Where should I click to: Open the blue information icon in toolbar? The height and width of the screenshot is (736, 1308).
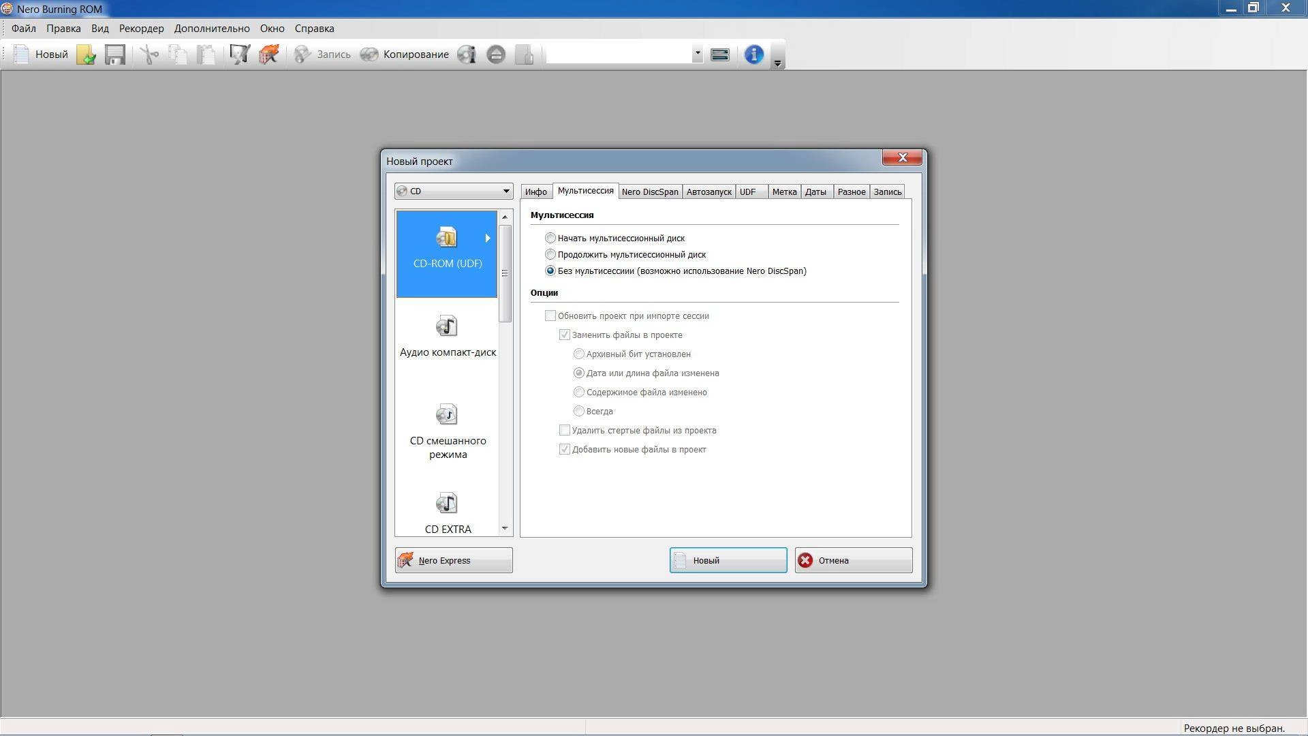coord(754,55)
